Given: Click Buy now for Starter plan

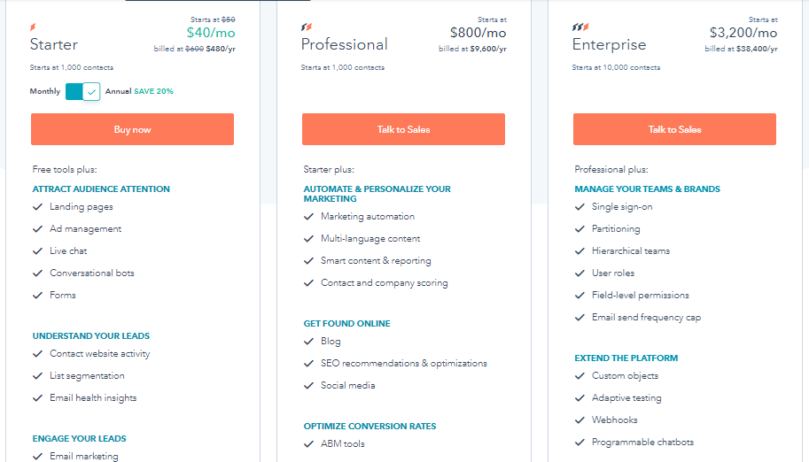Looking at the screenshot, I should 132,129.
